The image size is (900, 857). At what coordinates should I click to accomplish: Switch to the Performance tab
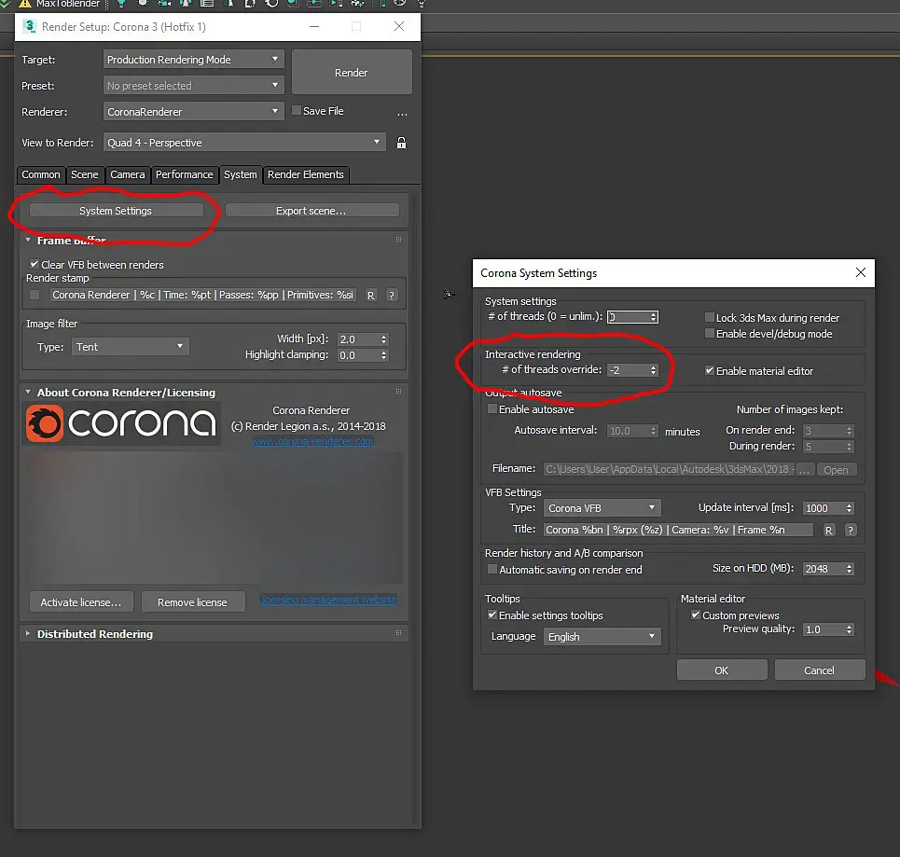pyautogui.click(x=185, y=174)
